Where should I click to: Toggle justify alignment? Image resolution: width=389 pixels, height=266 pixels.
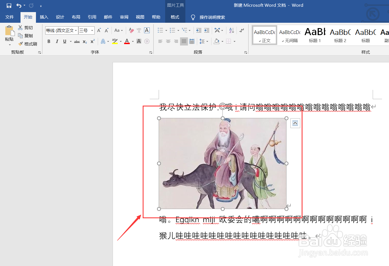point(184,41)
